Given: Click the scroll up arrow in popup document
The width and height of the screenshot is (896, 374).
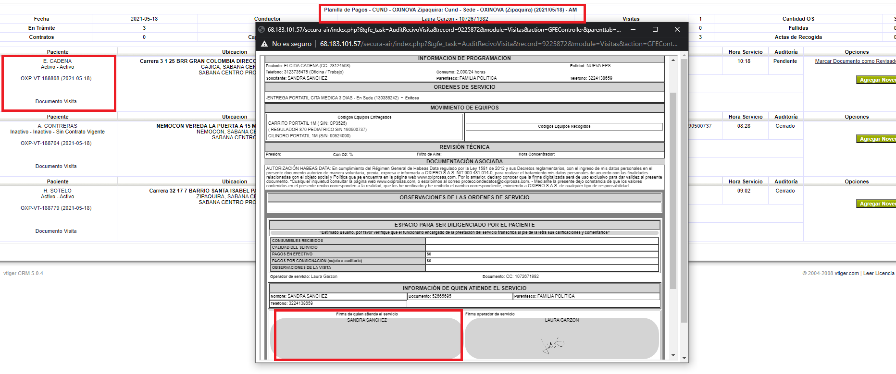Looking at the screenshot, I should pos(673,60).
